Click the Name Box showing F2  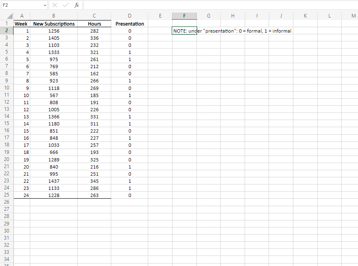point(21,5)
